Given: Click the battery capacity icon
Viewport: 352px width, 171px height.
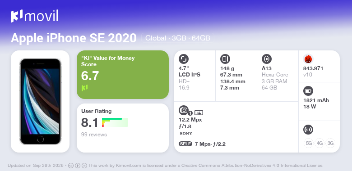Looking at the screenshot, I should (308, 91).
